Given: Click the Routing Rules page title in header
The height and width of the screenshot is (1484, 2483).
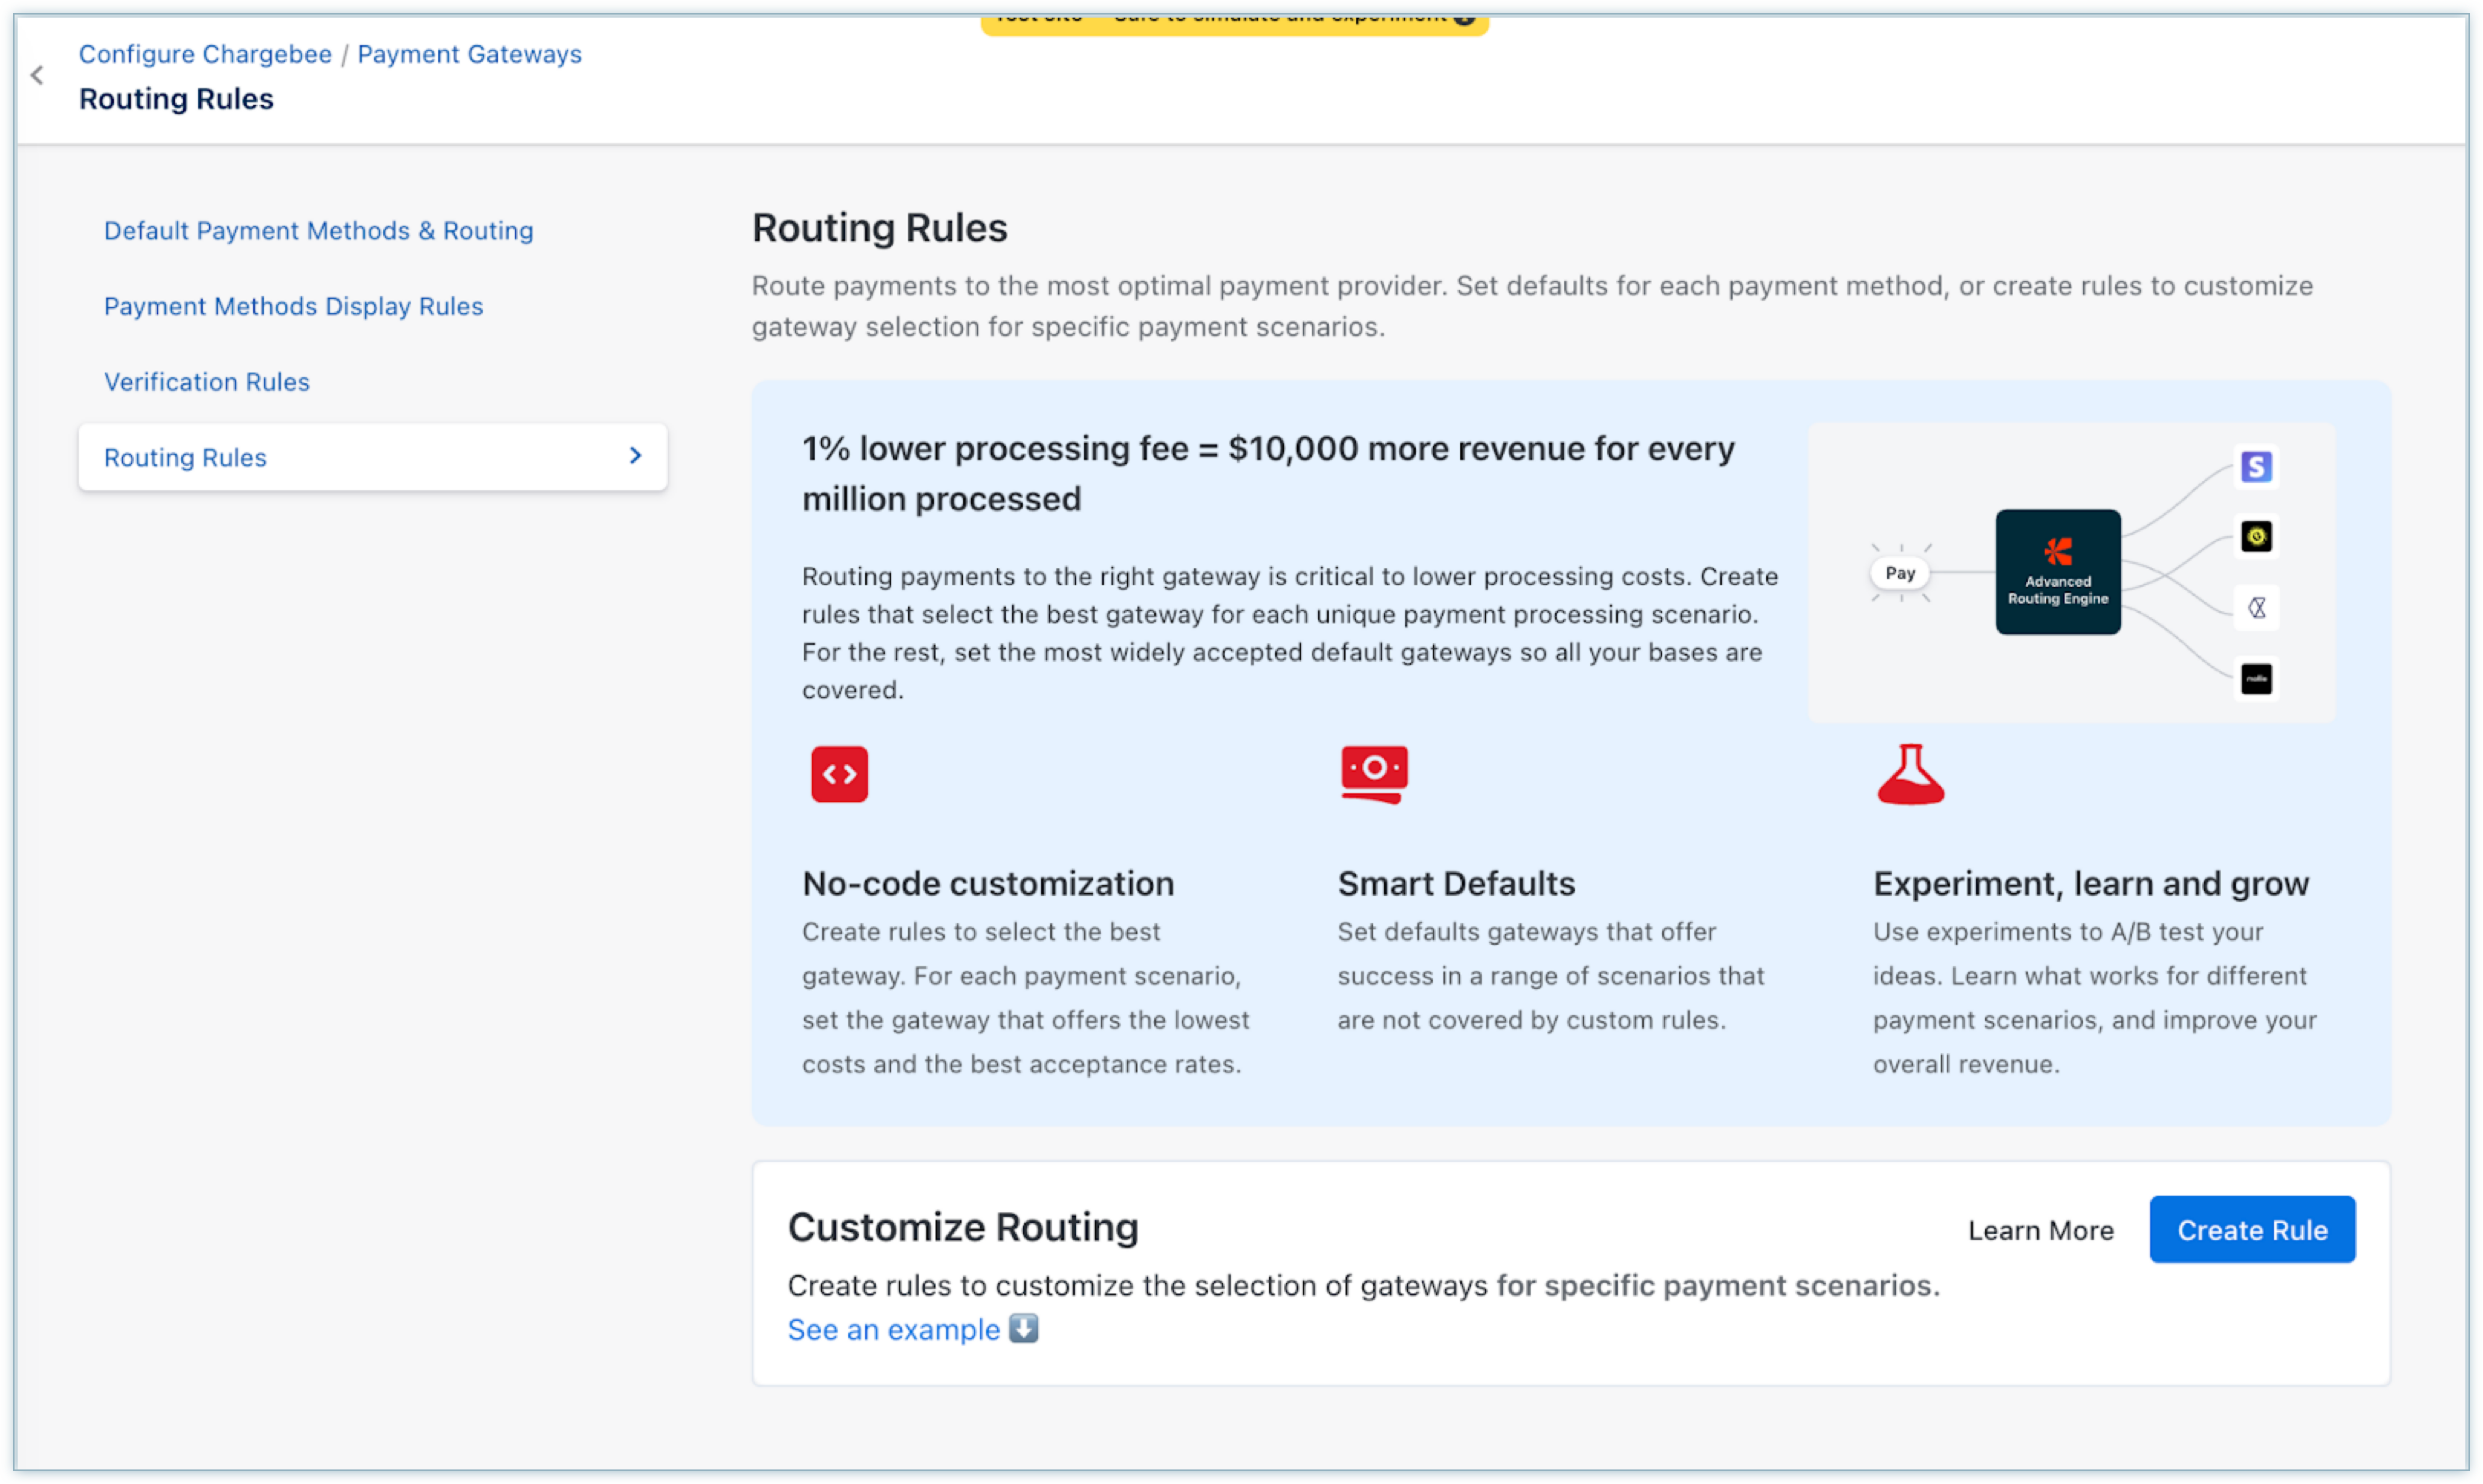Looking at the screenshot, I should (176, 99).
